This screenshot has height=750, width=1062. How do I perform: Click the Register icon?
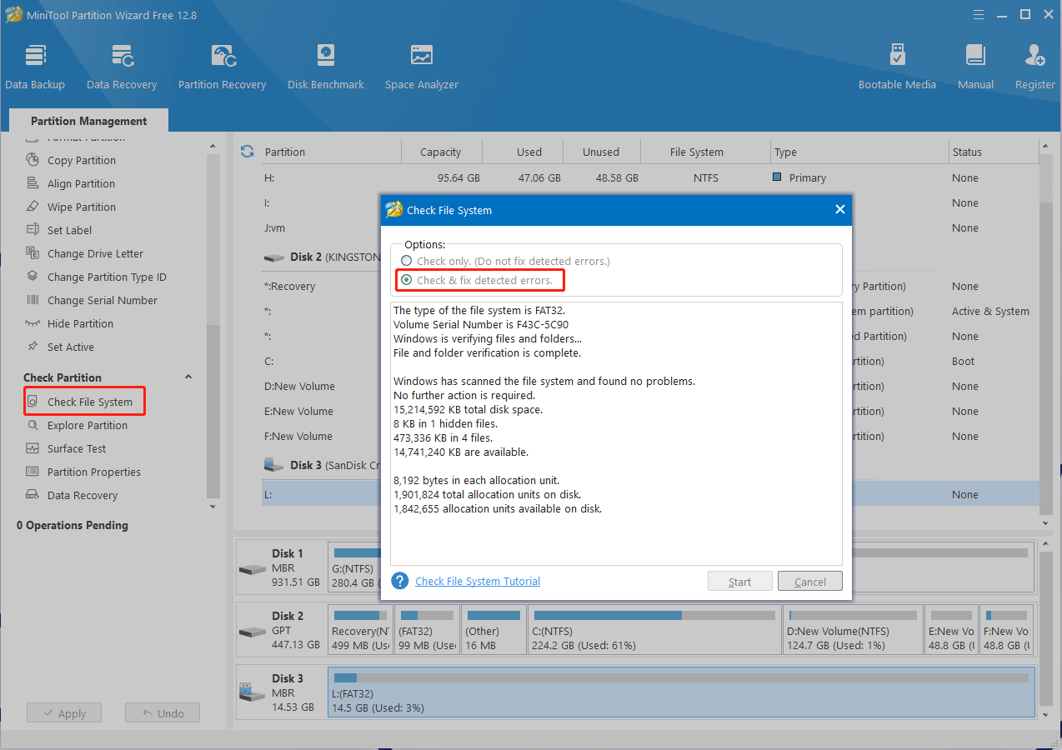(1034, 67)
